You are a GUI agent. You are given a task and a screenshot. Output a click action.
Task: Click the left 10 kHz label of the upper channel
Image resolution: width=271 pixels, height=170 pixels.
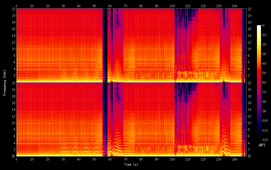(13, 49)
